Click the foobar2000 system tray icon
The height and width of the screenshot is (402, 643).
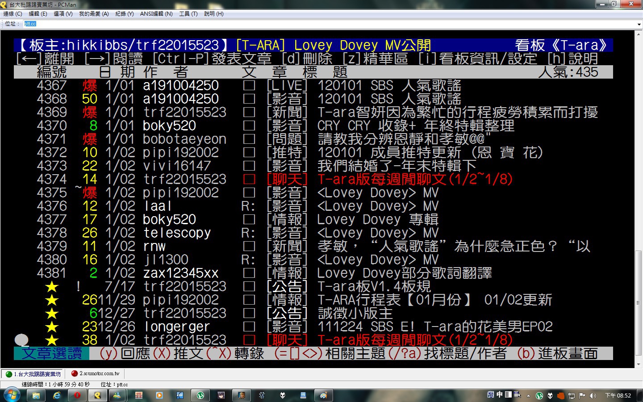point(550,396)
